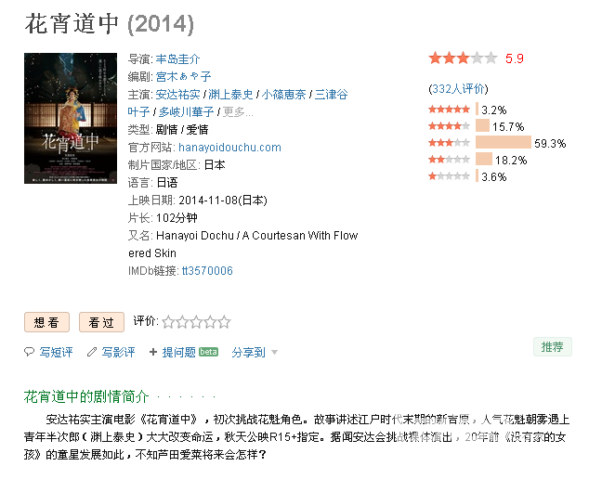Image resolution: width=589 pixels, height=479 pixels.
Task: Rate the movie three stars
Action: 196,322
